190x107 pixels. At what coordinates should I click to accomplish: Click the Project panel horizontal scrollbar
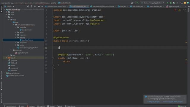[15, 104]
